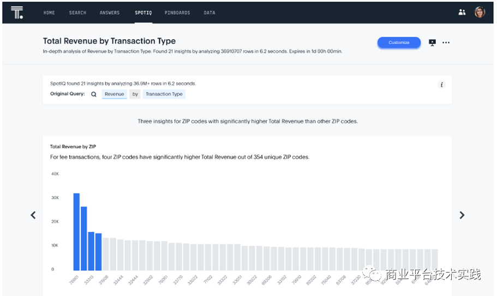Open the user profile avatar
The image size is (497, 296).
[480, 13]
